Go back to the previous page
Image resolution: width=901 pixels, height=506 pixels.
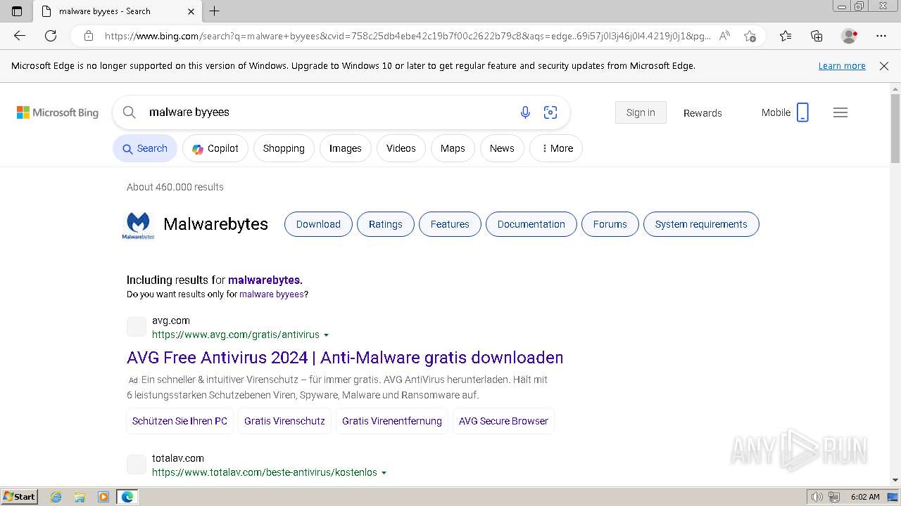[20, 36]
